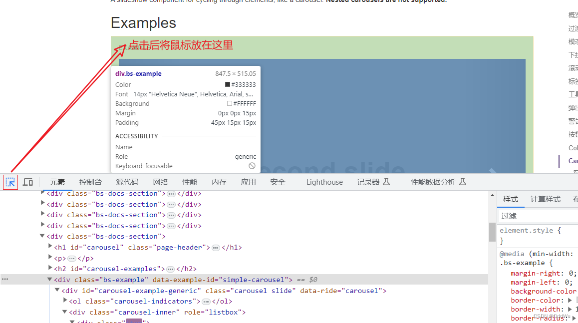Switch to the 控制台 Console tab

90,182
